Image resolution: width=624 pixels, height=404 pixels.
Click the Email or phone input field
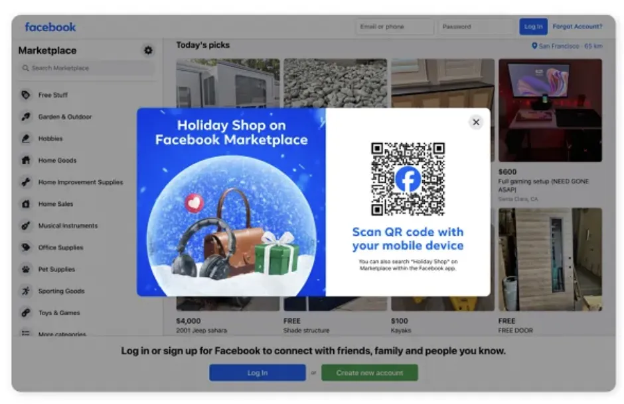tap(394, 26)
